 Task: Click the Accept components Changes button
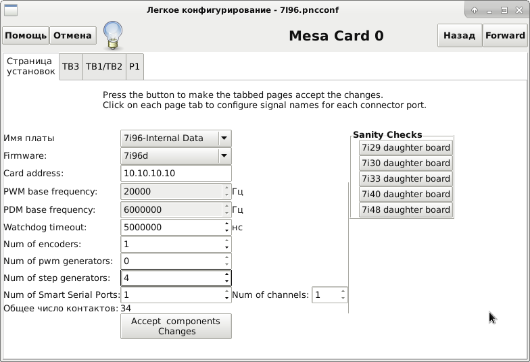pos(176,326)
